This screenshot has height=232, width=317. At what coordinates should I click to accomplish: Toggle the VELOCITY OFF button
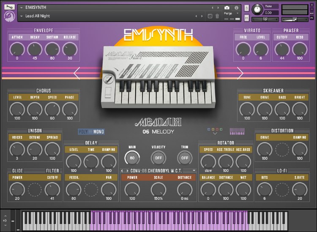click(x=158, y=158)
